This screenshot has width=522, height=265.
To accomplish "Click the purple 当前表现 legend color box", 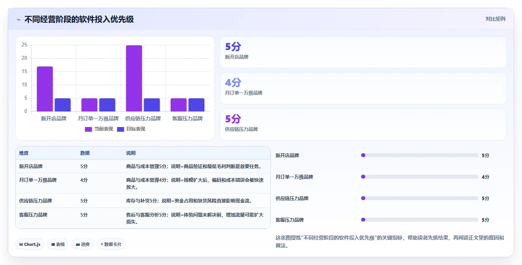I will tap(88, 129).
